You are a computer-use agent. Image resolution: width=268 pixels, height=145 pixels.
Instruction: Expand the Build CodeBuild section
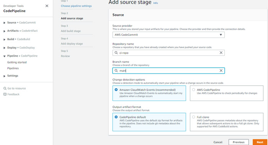click(5, 39)
